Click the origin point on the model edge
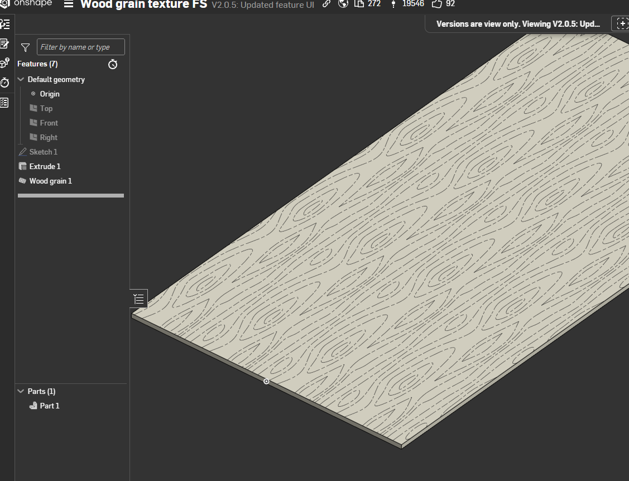 click(266, 382)
